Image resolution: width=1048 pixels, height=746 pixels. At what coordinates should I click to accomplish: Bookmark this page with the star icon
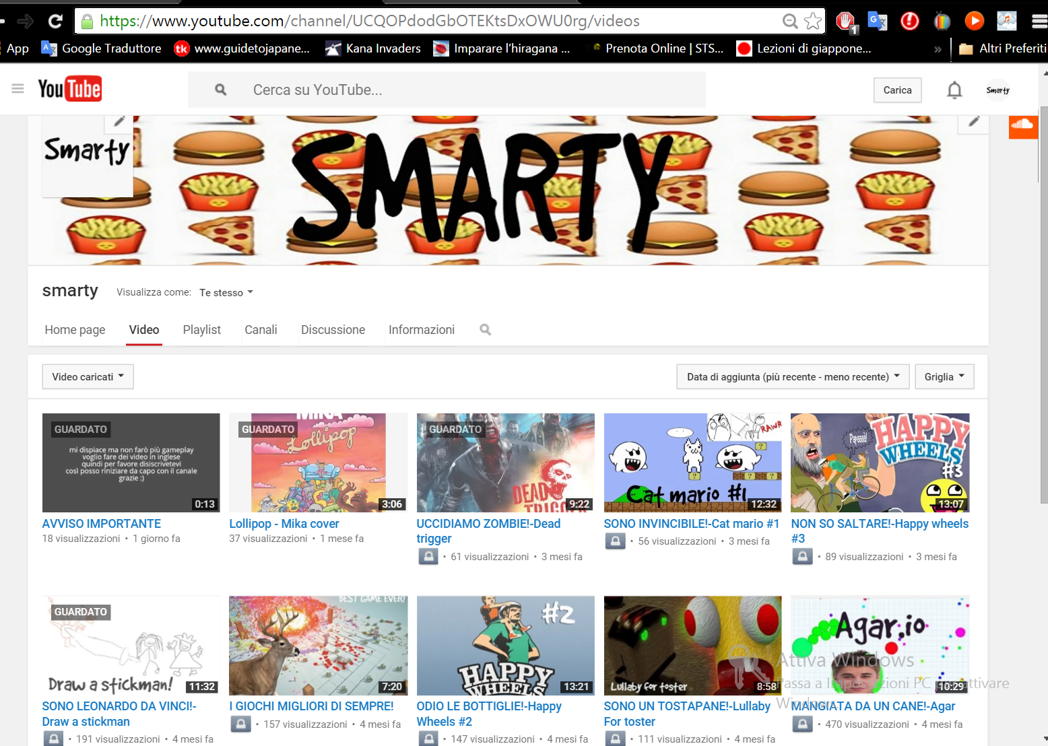813,22
